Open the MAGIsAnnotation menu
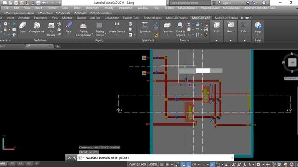298x167 pixels. click(x=101, y=13)
